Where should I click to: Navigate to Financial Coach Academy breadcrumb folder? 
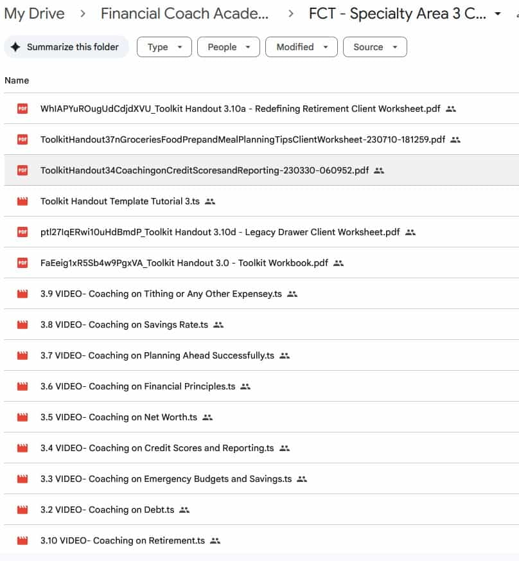pyautogui.click(x=184, y=14)
